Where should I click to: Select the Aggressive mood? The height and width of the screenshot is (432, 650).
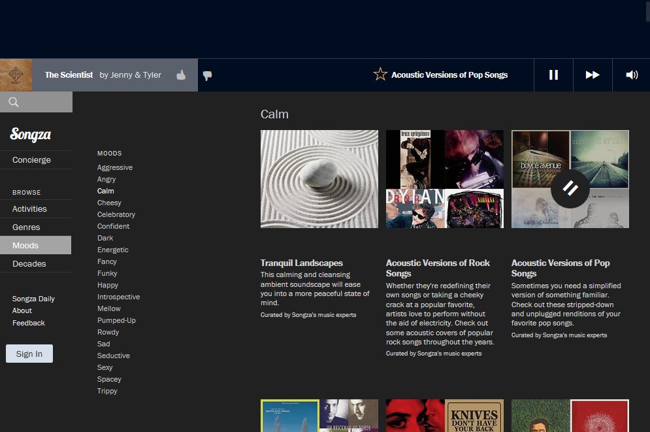coord(115,167)
